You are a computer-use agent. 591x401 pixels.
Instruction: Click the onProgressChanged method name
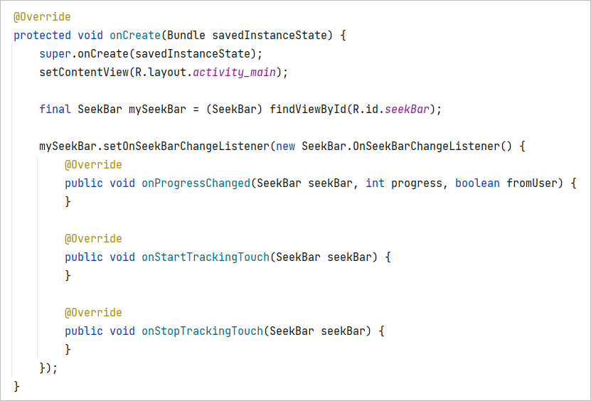[196, 183]
